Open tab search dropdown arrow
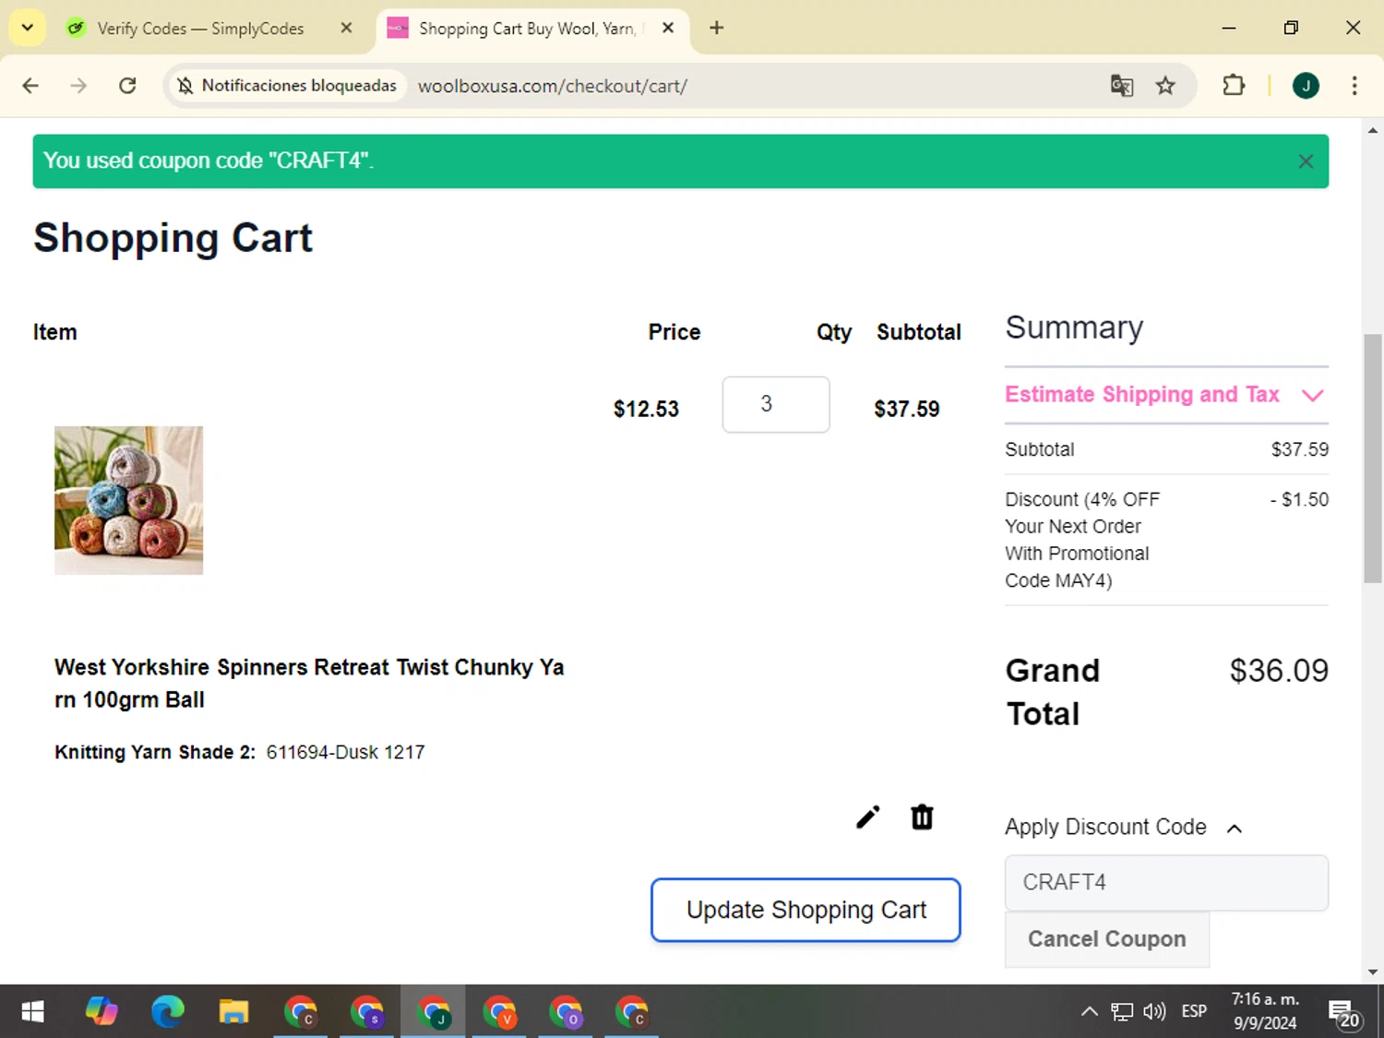The image size is (1384, 1038). coord(28,28)
